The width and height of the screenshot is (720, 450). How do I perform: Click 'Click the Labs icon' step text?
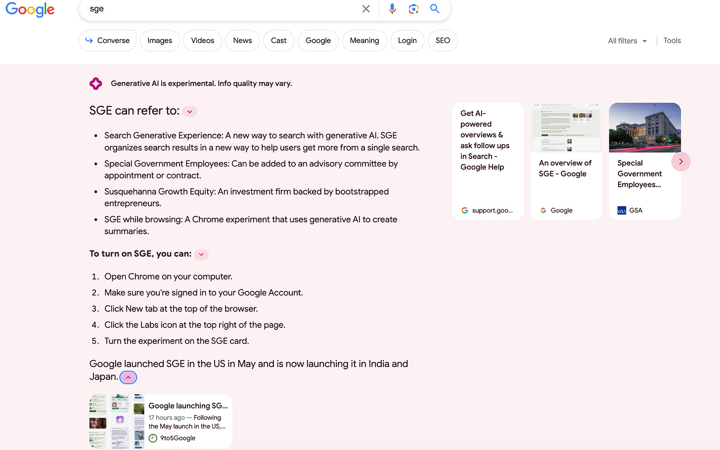(x=195, y=325)
